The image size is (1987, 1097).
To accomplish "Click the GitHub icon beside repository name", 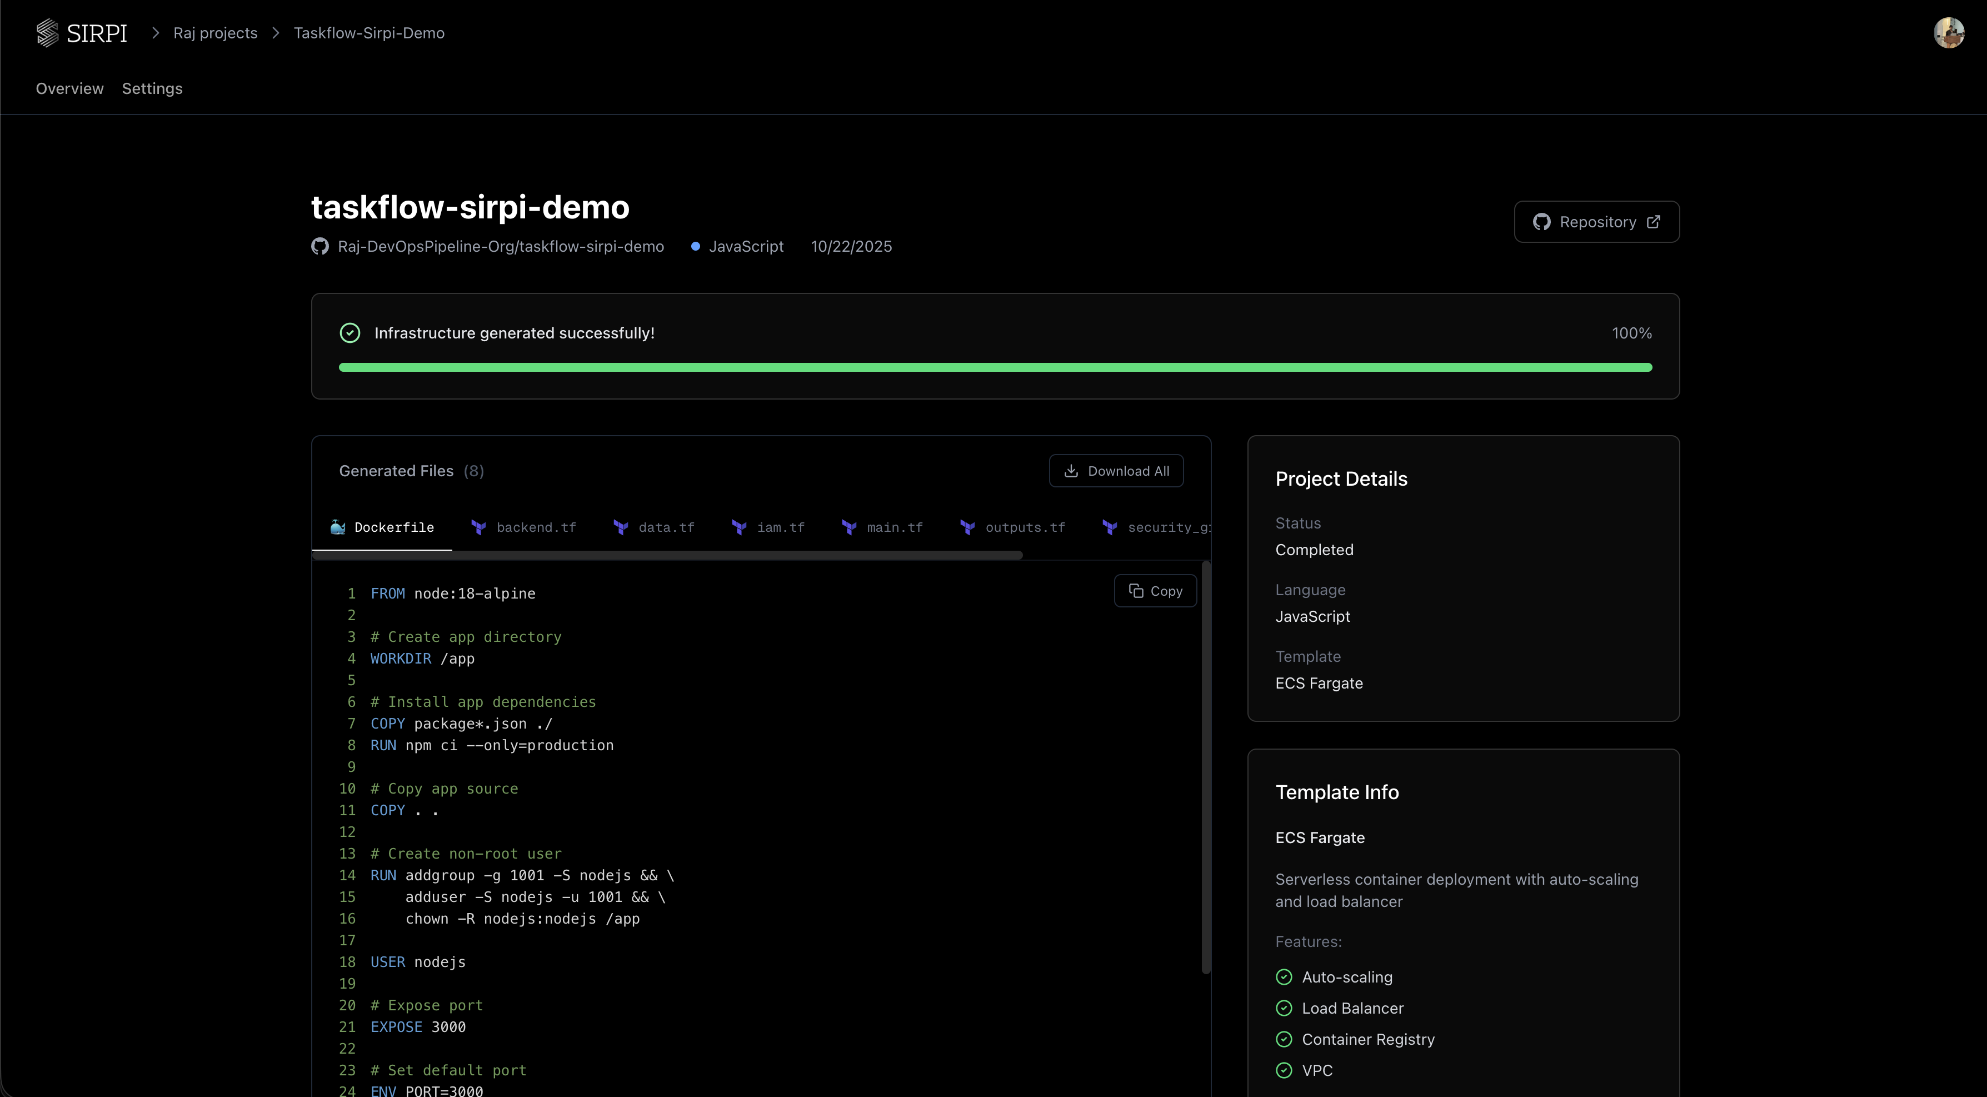I will coord(320,246).
